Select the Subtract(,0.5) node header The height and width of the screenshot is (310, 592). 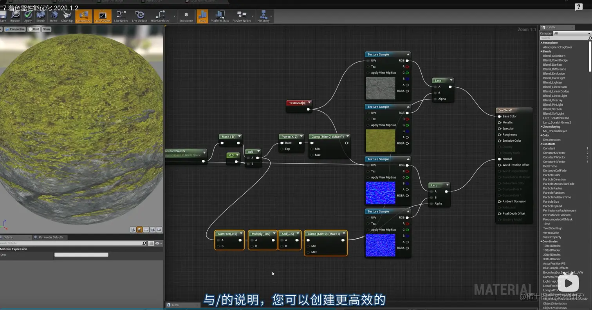point(229,234)
